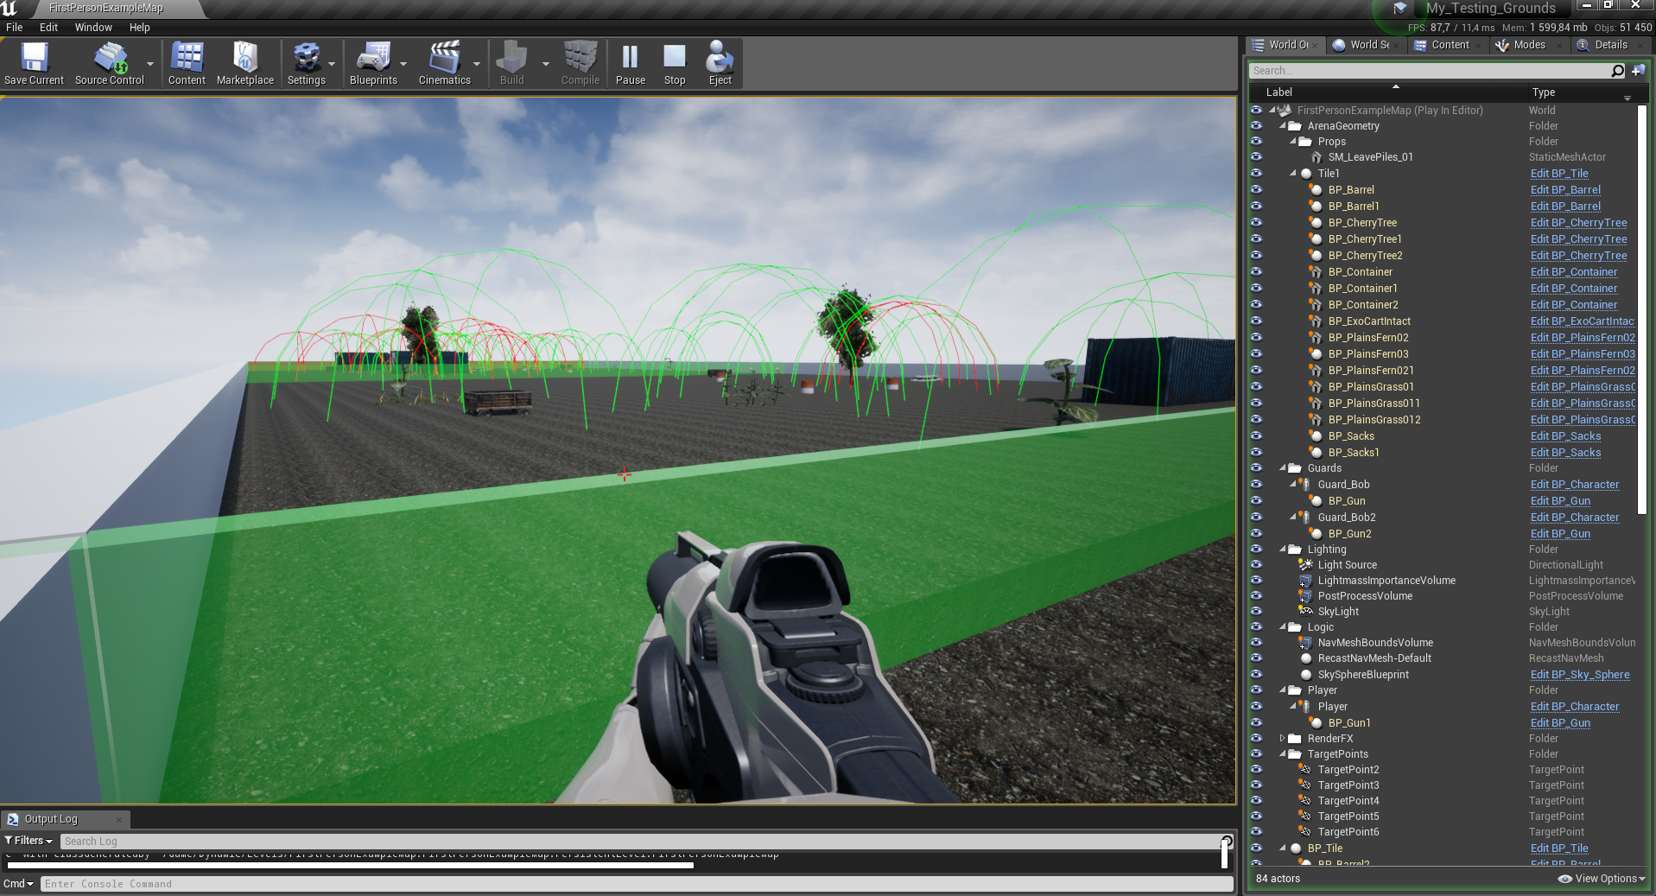The image size is (1656, 896).
Task: Toggle visibility of TargetPoint4
Action: [x=1256, y=801]
